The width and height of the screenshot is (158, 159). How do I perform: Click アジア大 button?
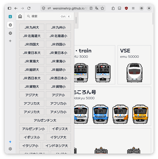coord(32,95)
